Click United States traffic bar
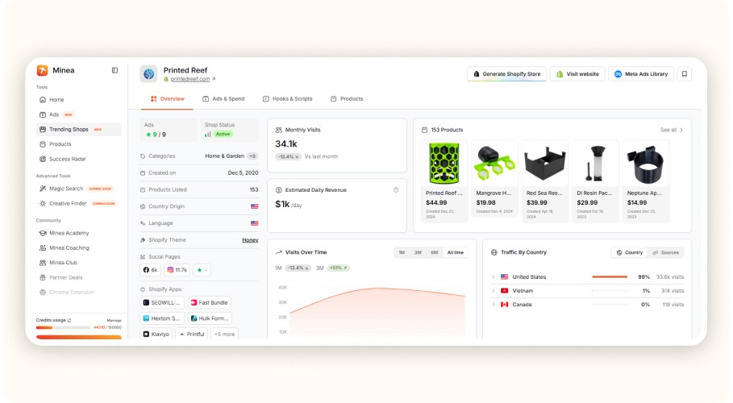733x403 pixels. coord(610,276)
